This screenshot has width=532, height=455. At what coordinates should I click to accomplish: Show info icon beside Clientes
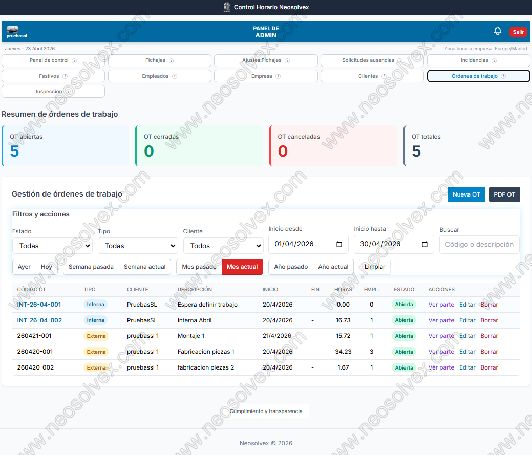(x=384, y=76)
